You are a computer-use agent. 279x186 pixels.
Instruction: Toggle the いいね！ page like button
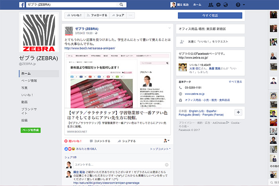point(74,15)
